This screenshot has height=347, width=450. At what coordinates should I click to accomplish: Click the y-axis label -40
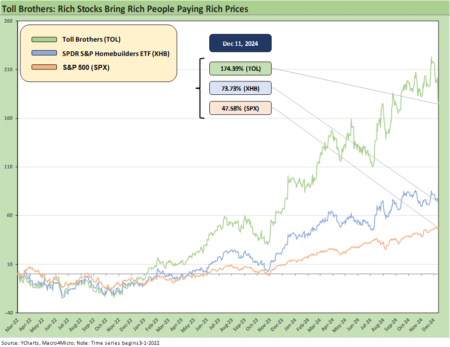click(x=9, y=313)
